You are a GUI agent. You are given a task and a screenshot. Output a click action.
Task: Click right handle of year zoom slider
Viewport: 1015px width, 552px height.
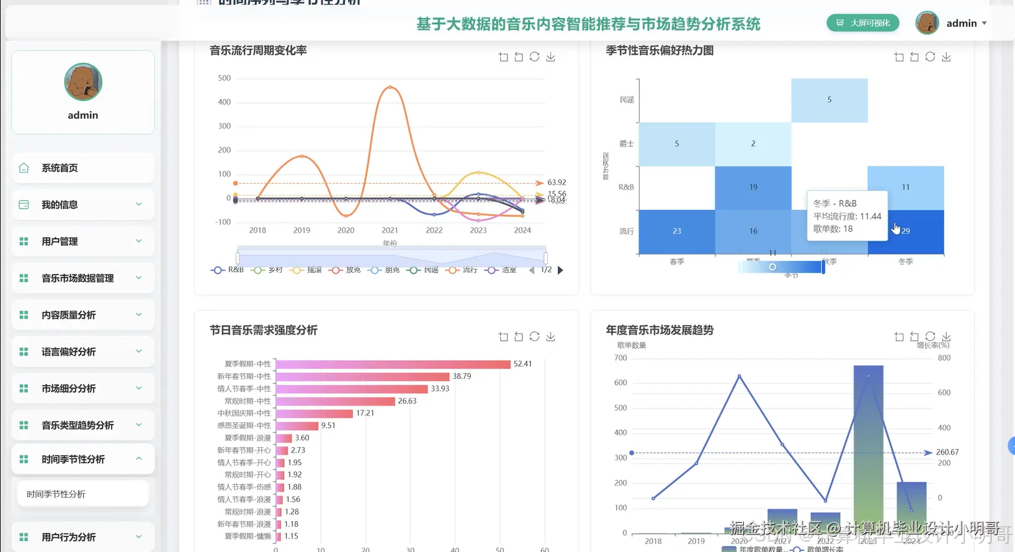(x=545, y=257)
